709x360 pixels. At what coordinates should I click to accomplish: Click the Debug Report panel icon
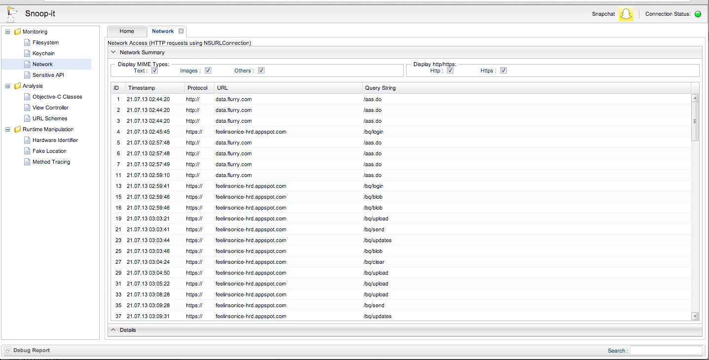7,351
